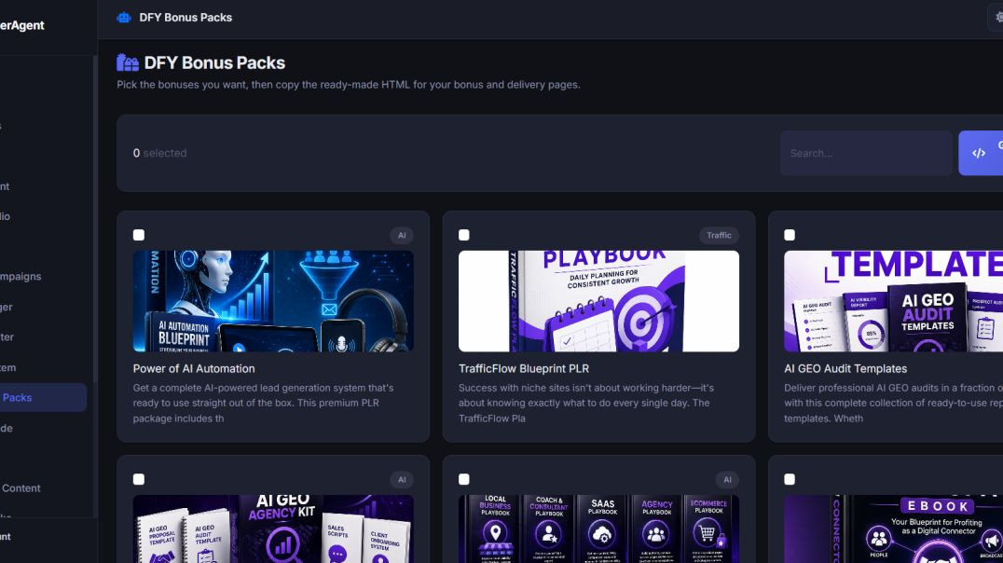Screen dimensions: 1003x563
Task: Tick the Power of AI Automation checkbox
Action: click(x=139, y=235)
